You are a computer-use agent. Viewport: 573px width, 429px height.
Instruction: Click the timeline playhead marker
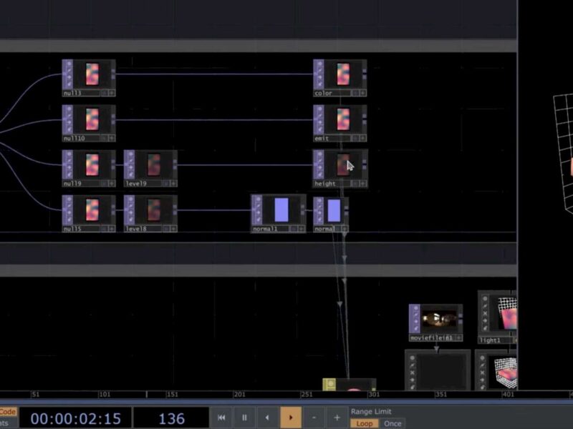(x=147, y=395)
